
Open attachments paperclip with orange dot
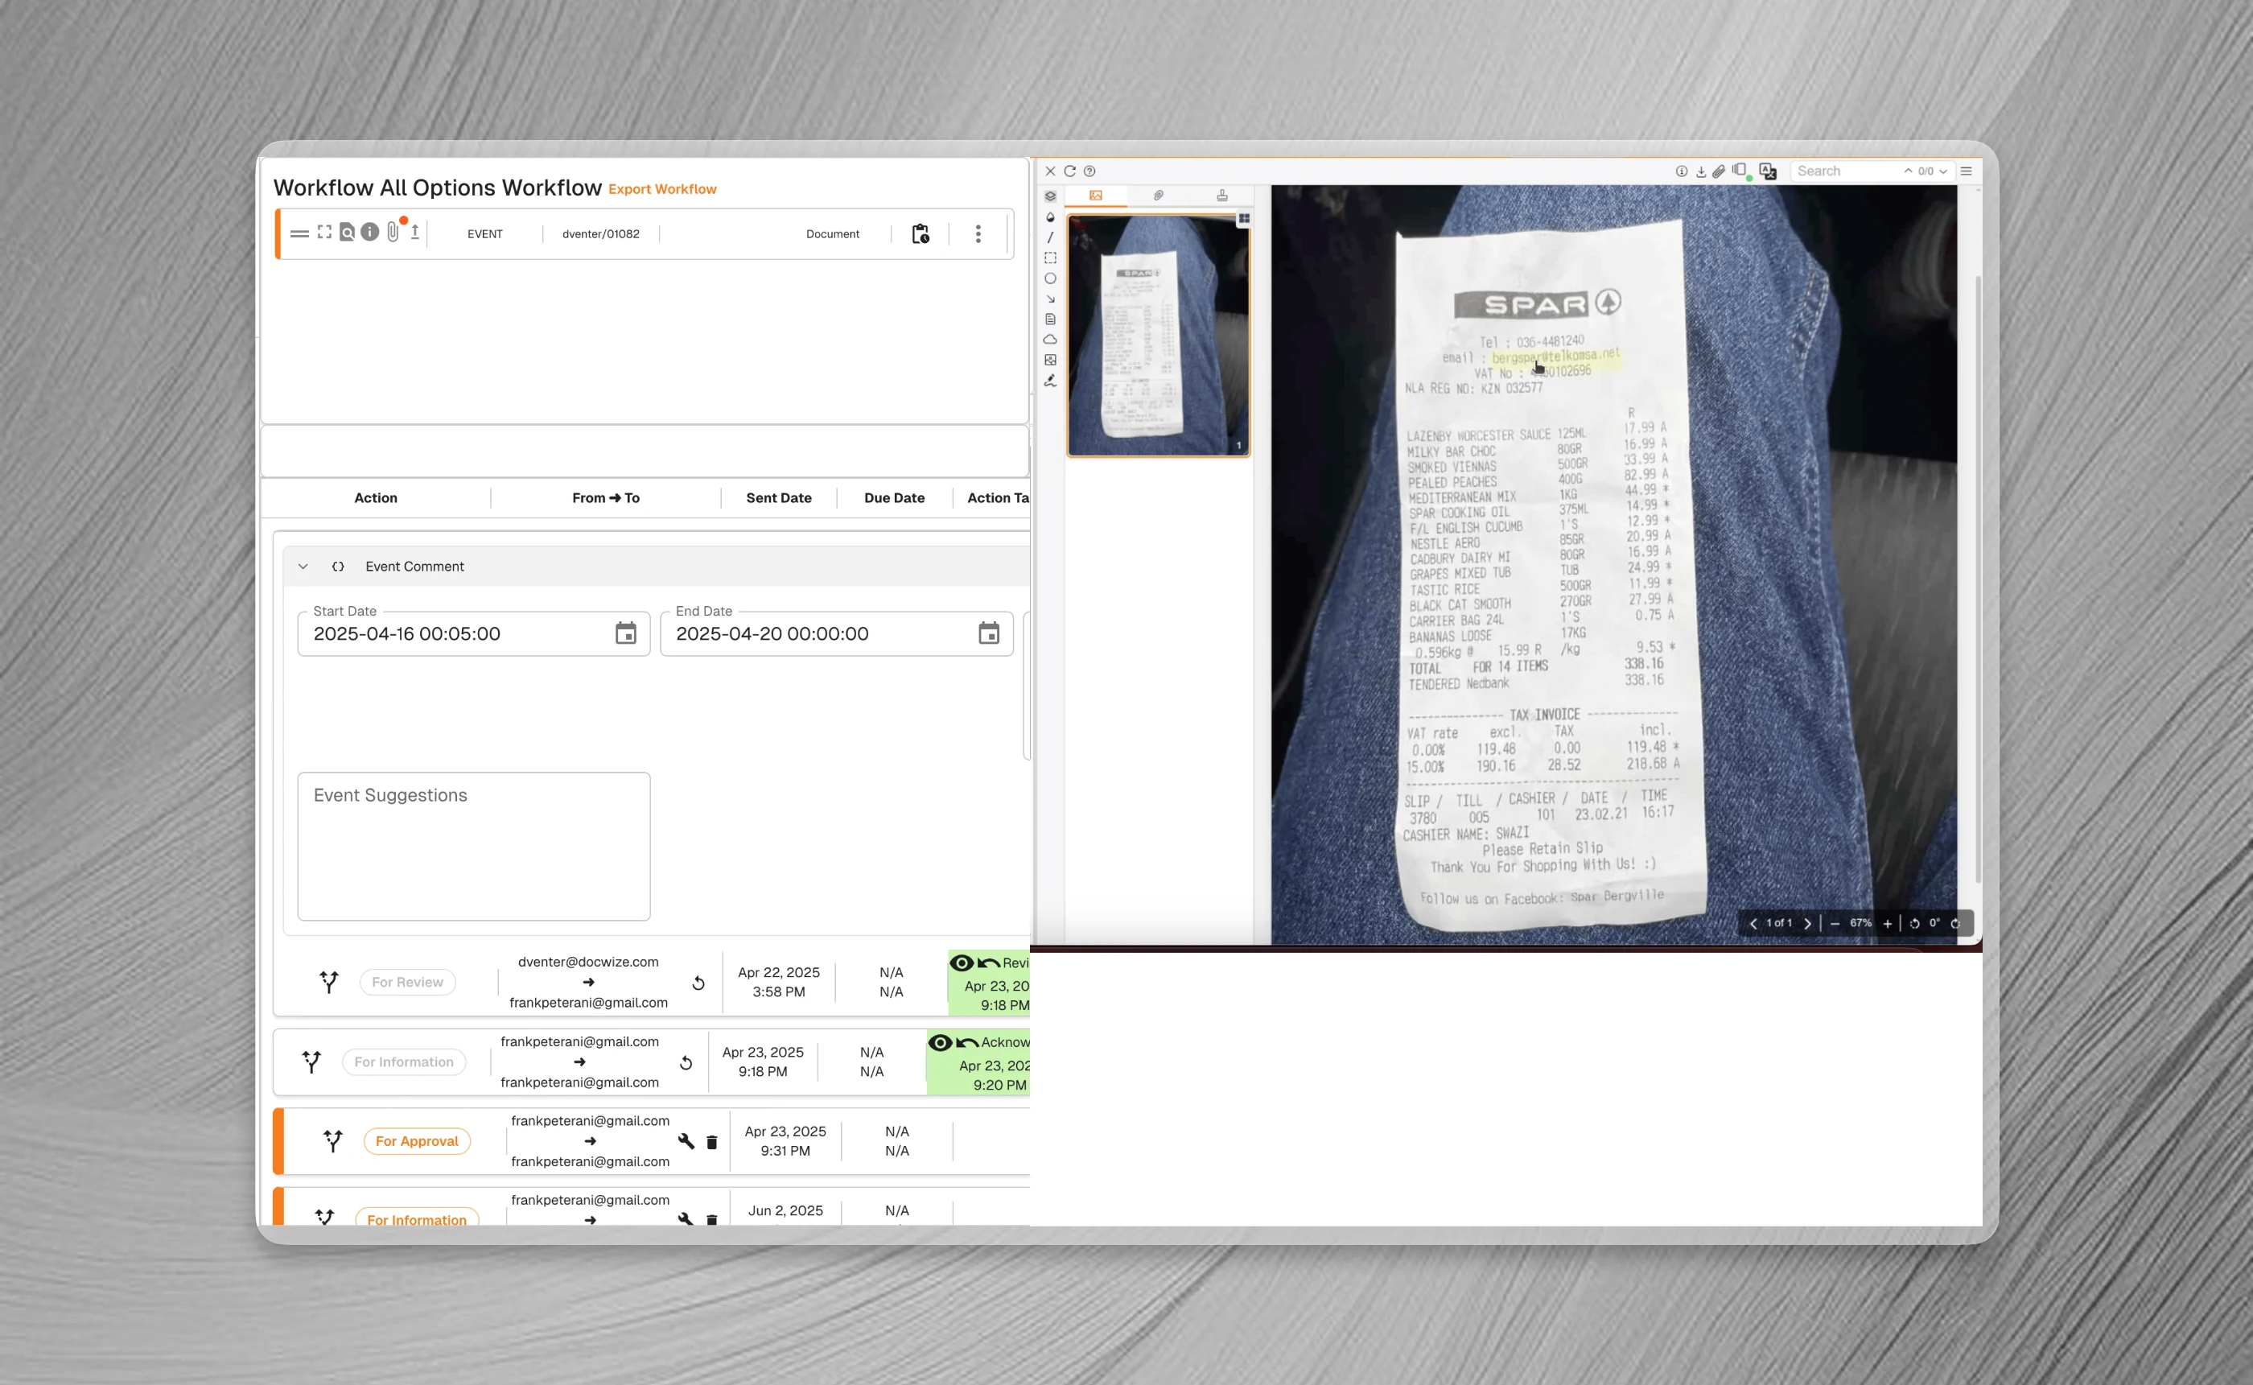(393, 232)
